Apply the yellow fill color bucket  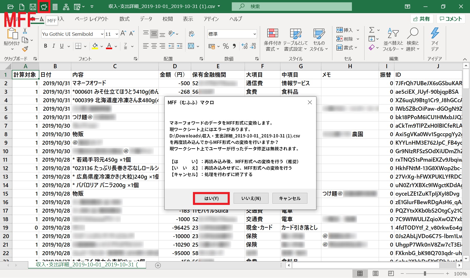(95, 46)
